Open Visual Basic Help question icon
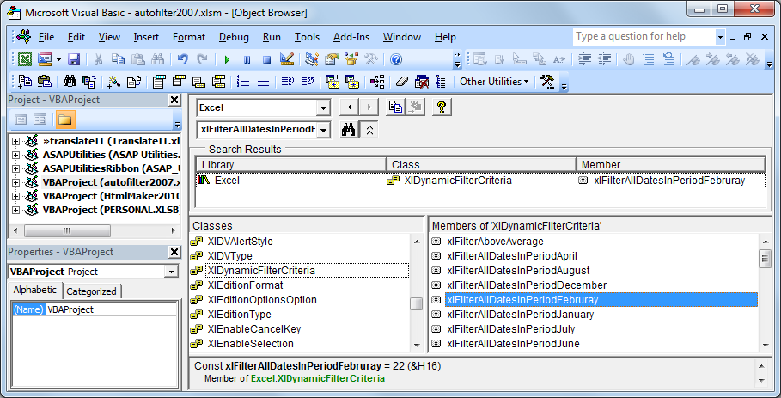The image size is (781, 398). click(396, 60)
